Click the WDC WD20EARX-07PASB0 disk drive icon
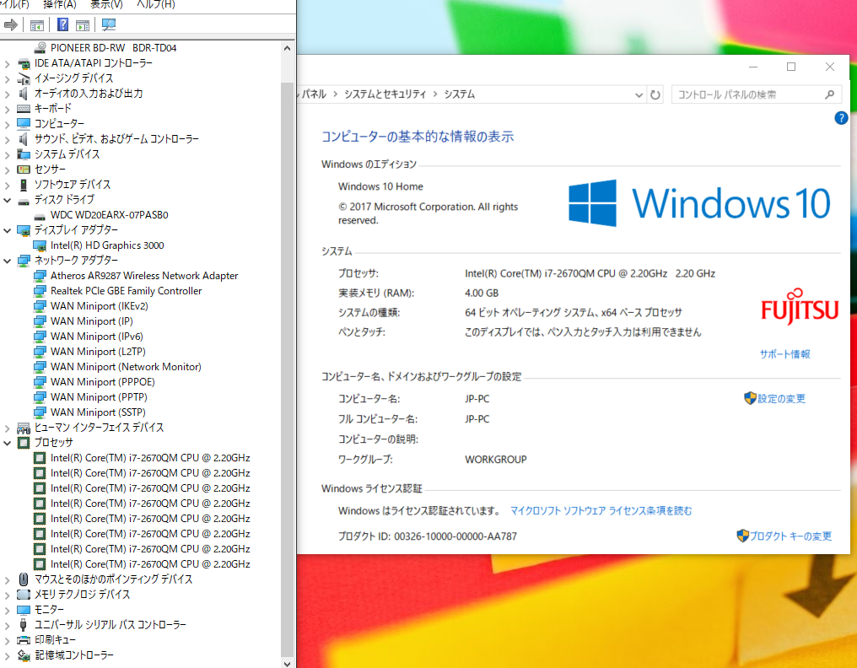The image size is (857, 668). click(x=40, y=214)
